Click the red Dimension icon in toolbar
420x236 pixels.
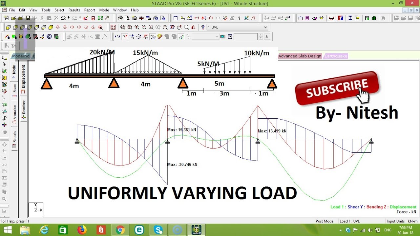197,18
